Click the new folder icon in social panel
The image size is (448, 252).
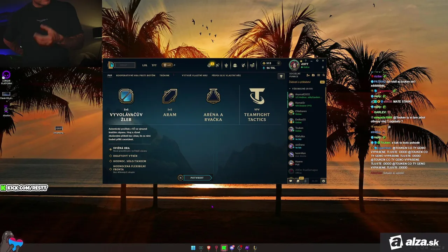point(313,75)
